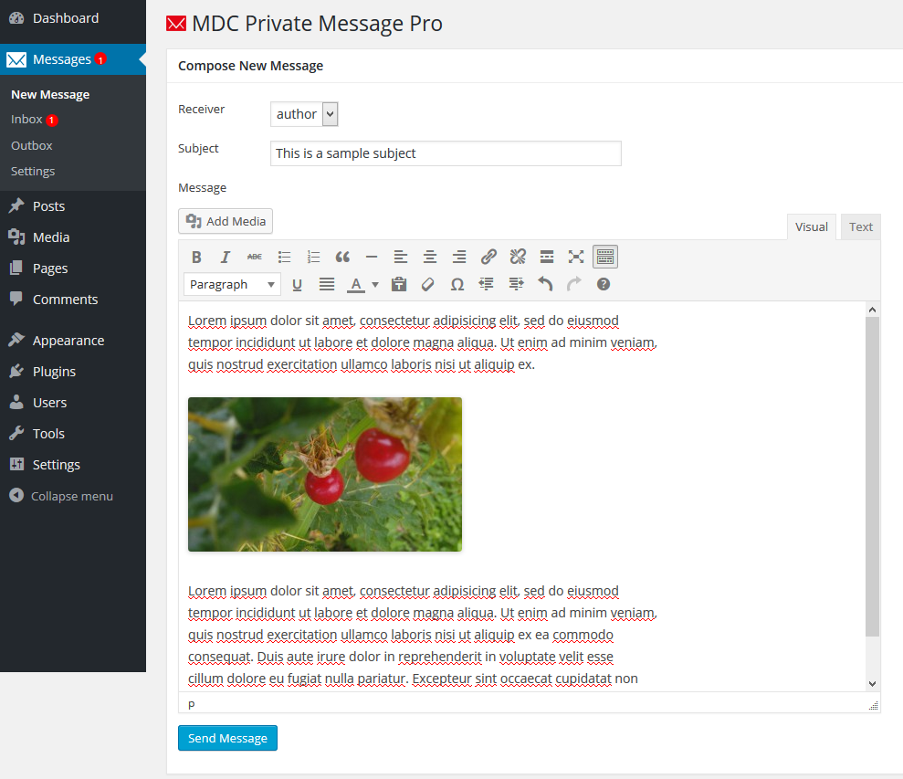This screenshot has width=903, height=779.
Task: Apply underline formatting
Action: [x=297, y=285]
